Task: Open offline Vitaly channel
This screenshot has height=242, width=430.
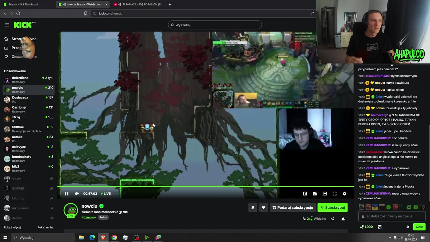Action: click(29, 178)
